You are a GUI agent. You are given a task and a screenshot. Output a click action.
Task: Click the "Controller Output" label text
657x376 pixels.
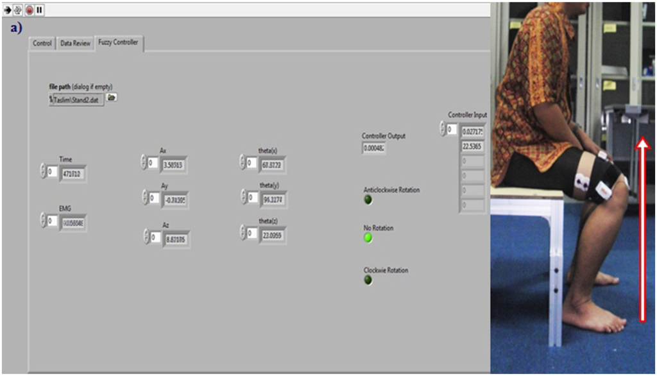tap(384, 136)
